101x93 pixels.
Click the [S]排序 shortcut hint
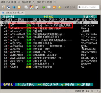[x=53, y=20]
